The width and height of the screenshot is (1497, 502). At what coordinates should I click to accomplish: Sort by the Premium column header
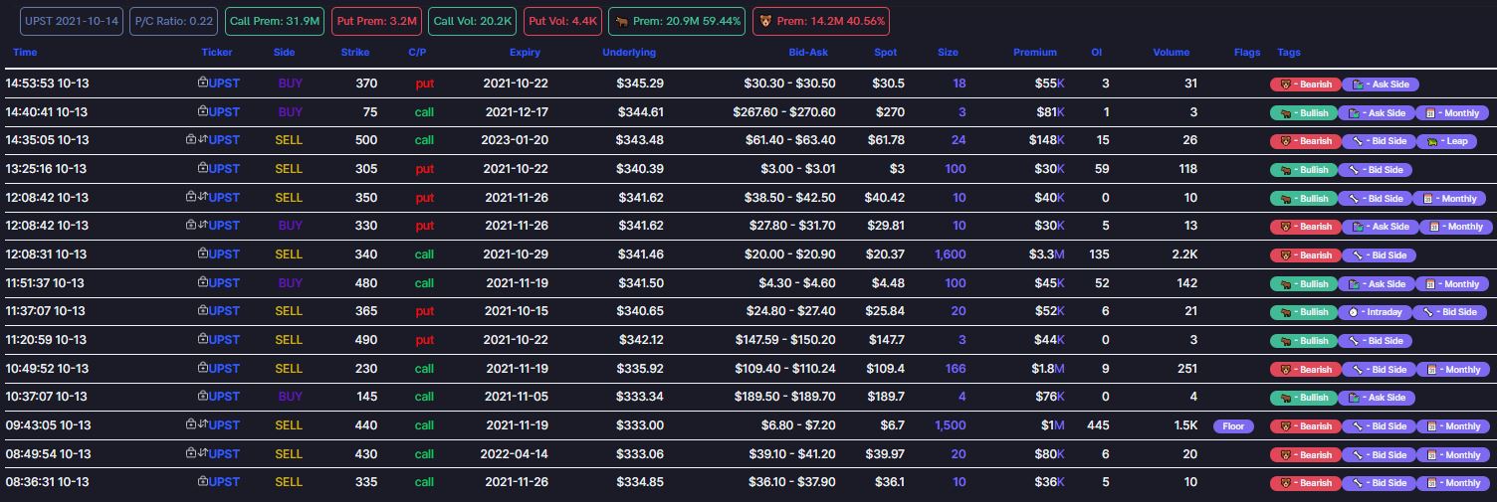pos(1034,53)
